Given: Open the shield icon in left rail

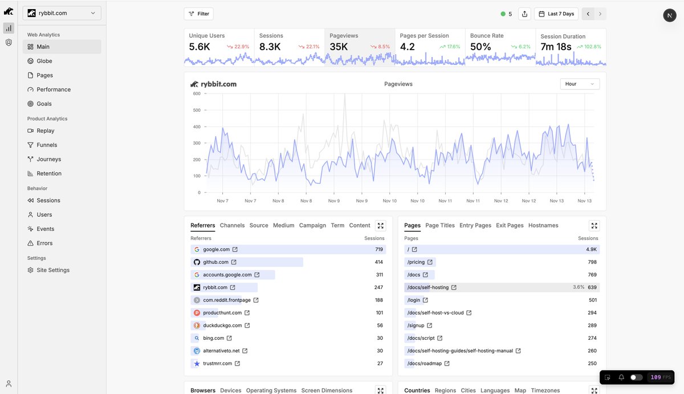Looking at the screenshot, I should coord(9,42).
